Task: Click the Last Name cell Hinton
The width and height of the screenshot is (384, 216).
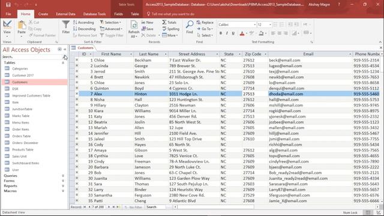Action: click(151, 94)
